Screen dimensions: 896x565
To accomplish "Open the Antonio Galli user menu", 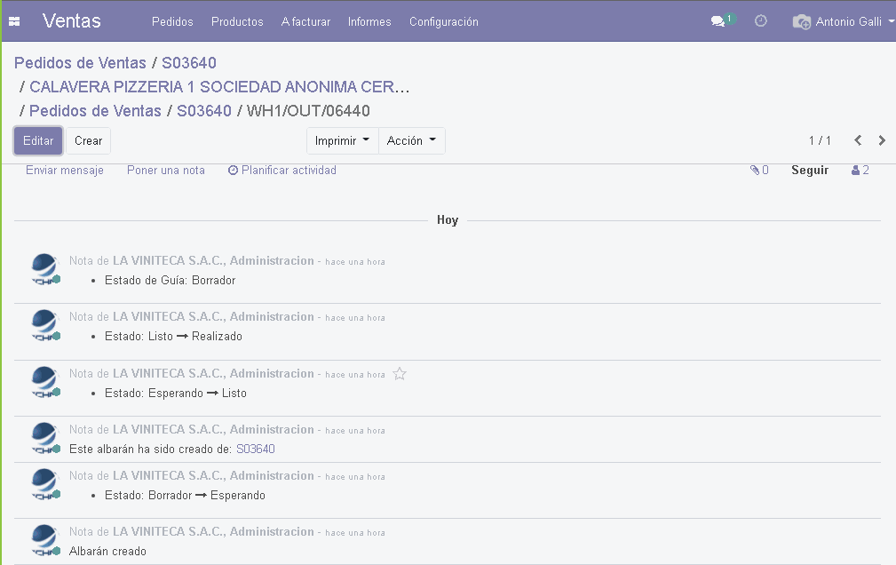I will 843,21.
